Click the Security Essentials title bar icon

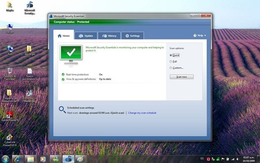coord(51,16)
